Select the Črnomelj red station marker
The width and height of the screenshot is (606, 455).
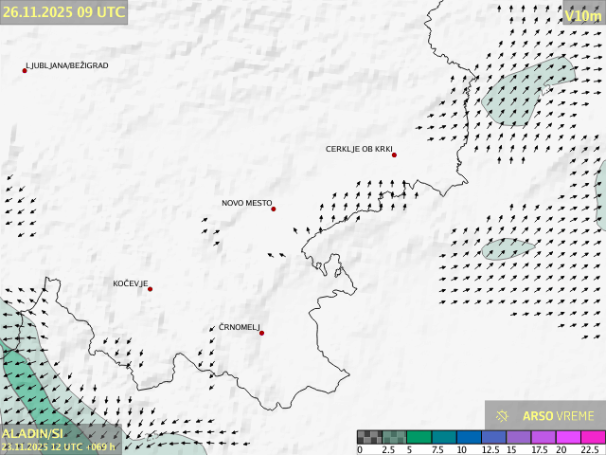click(x=261, y=333)
